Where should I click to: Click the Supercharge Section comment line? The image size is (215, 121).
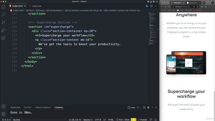coord(52,23)
